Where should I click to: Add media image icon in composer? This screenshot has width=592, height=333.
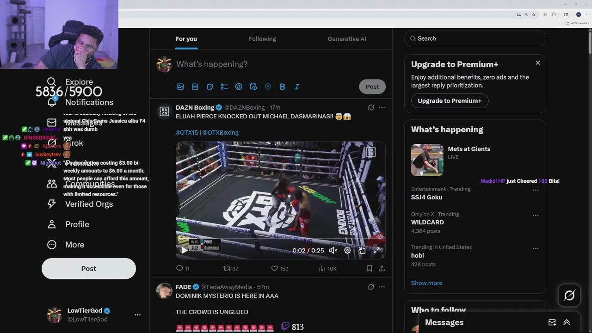coord(180,86)
